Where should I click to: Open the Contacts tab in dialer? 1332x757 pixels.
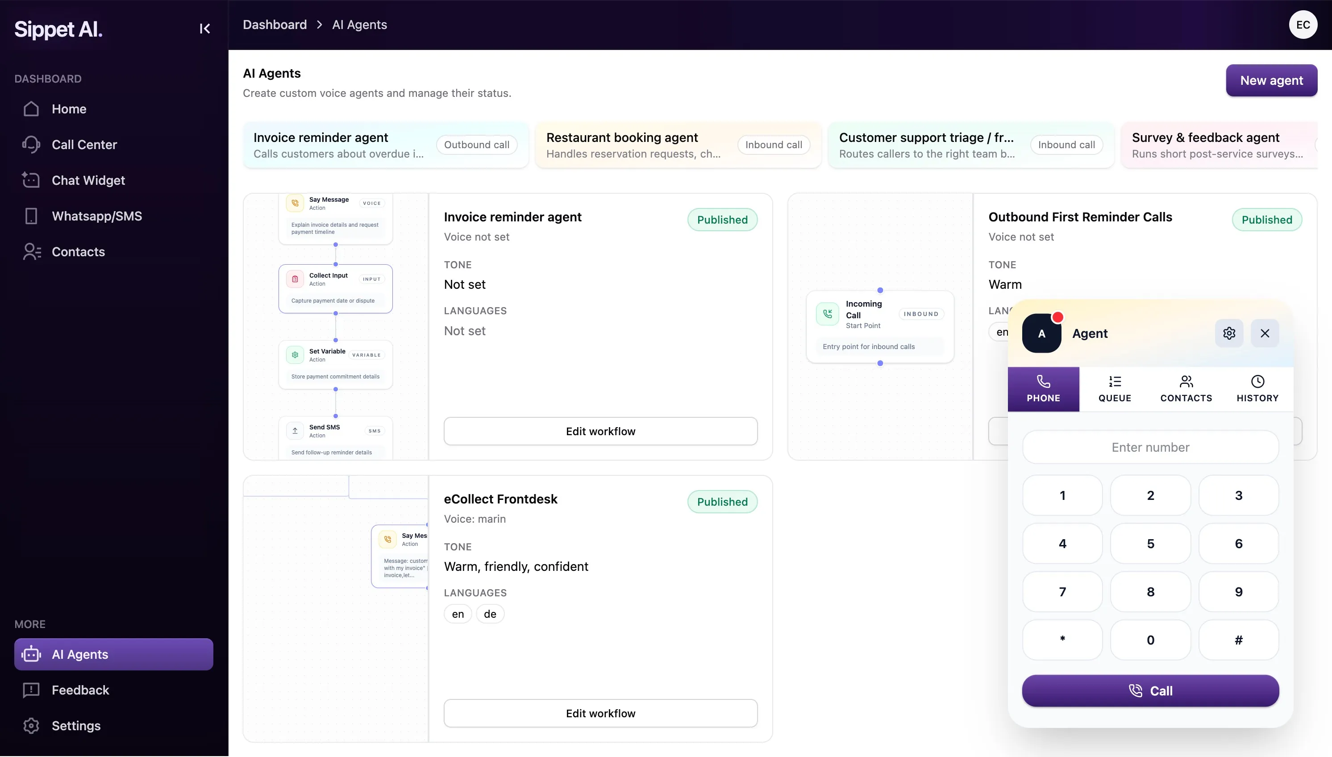click(x=1186, y=389)
